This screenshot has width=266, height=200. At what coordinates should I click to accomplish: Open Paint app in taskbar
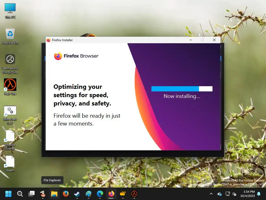(89, 193)
